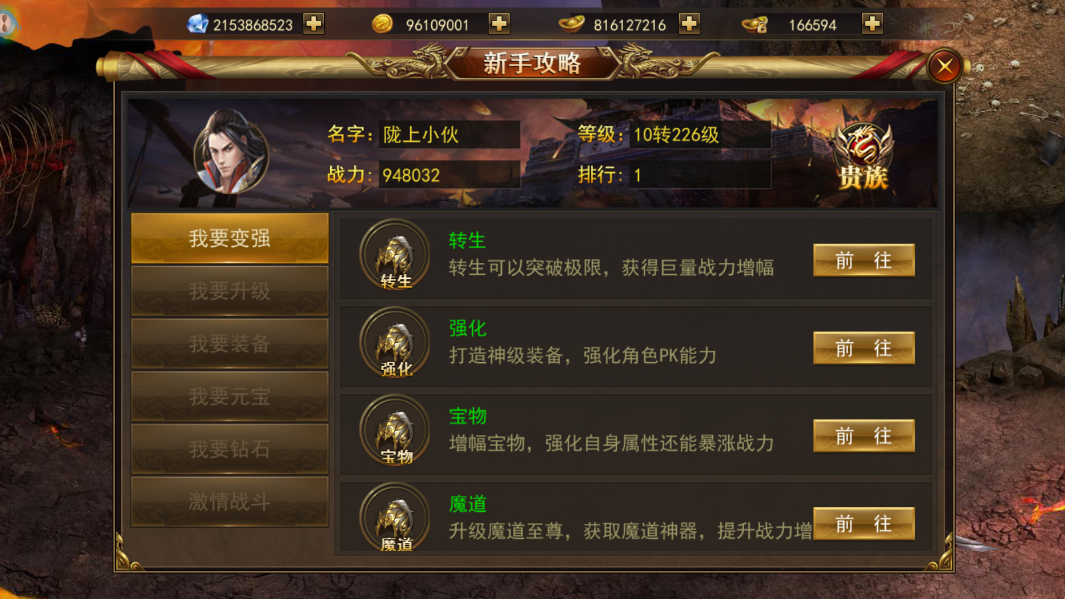
Task: Click the character portrait avatar
Action: [231, 152]
